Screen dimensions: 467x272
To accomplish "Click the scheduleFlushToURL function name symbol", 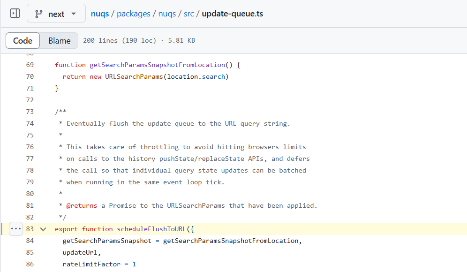I will [x=151, y=229].
